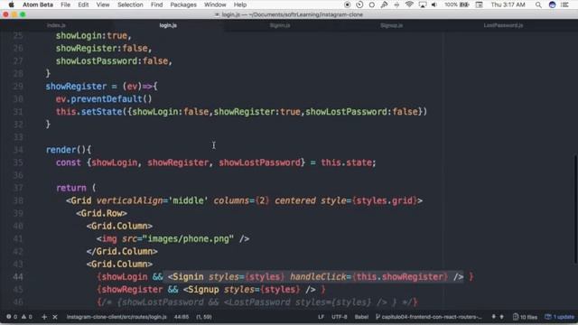Click on showRegister function definition name
Screen dimensions: 578x325
76,87
